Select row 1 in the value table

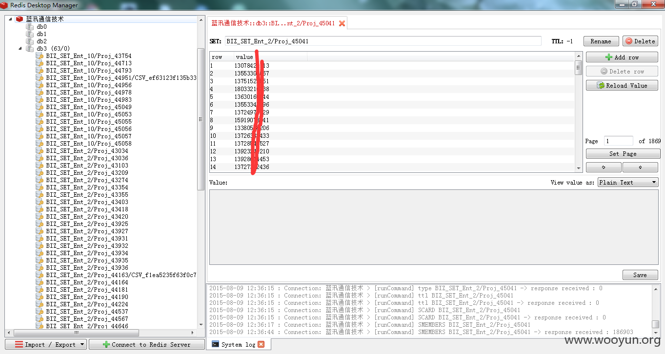coord(392,66)
